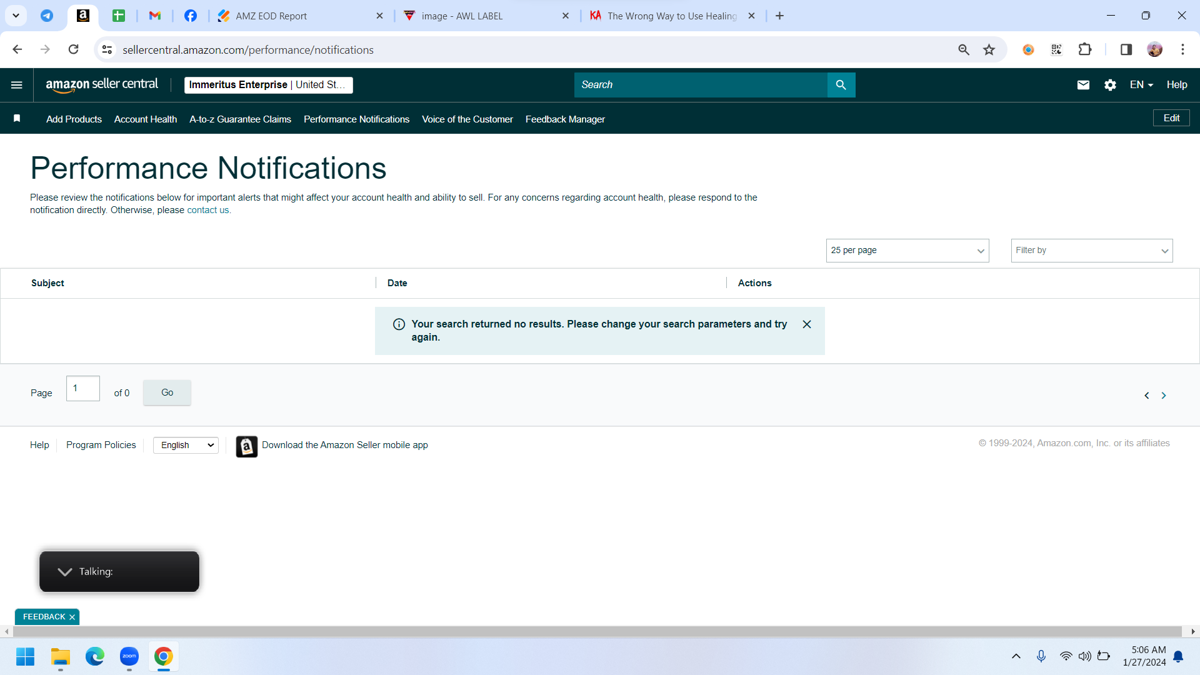Show hidden system tray icons
The height and width of the screenshot is (675, 1200).
(1016, 656)
